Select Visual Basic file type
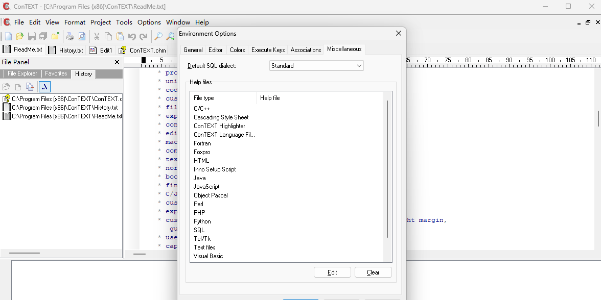 pos(208,256)
